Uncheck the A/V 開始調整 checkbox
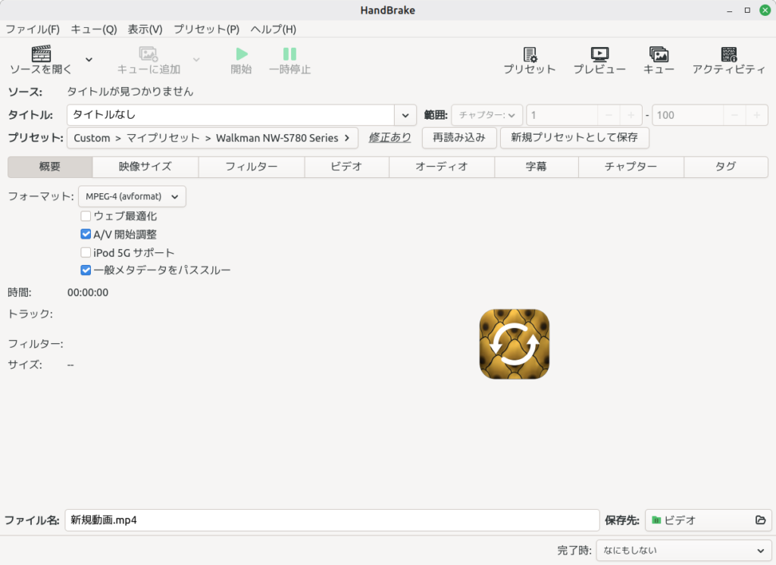Image resolution: width=776 pixels, height=565 pixels. (x=86, y=235)
